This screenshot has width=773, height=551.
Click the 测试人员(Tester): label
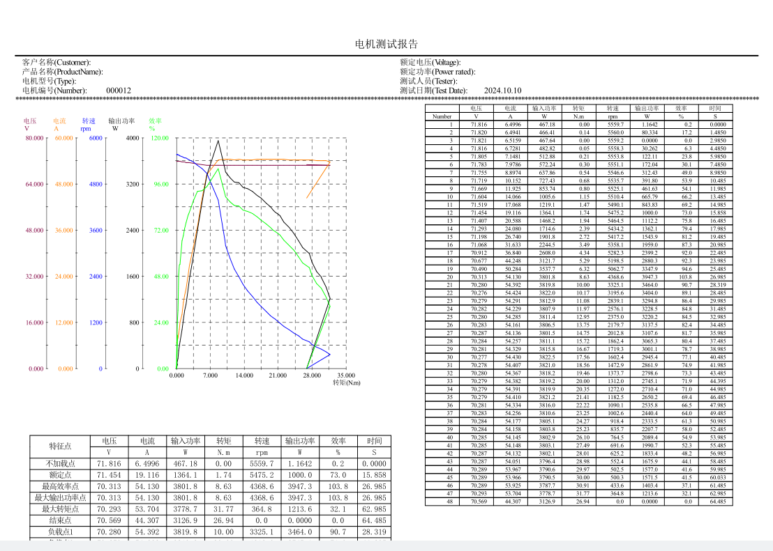pos(429,82)
